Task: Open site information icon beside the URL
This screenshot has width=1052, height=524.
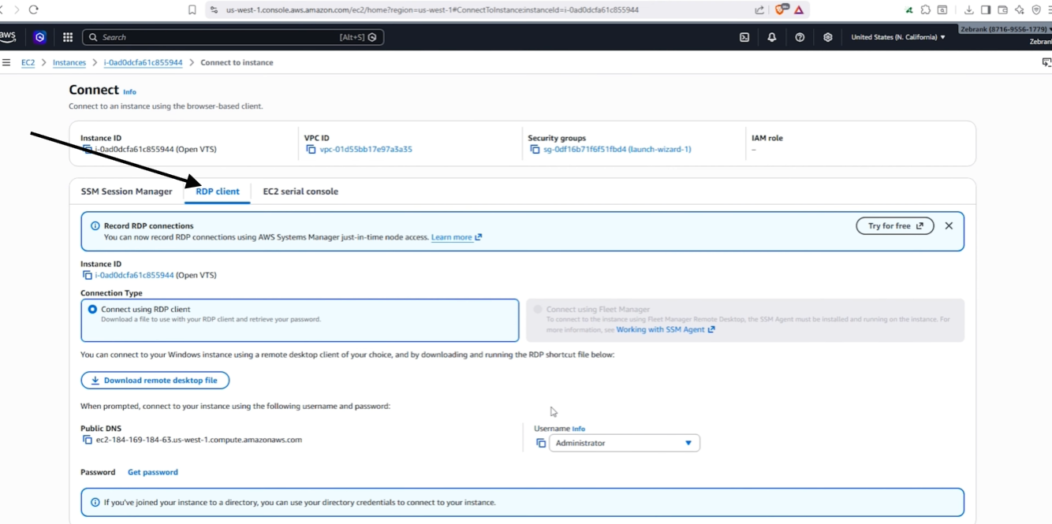Action: [x=215, y=10]
